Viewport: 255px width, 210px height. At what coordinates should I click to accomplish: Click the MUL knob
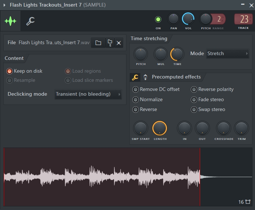(161, 54)
